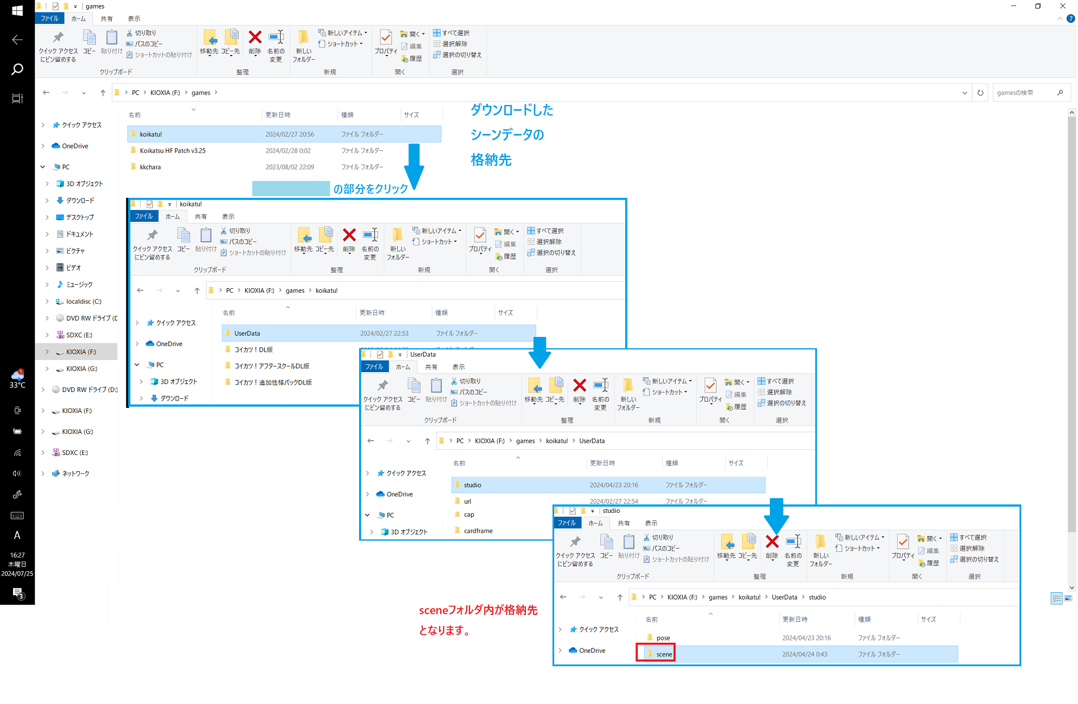This screenshot has height=704, width=1078.
Task: Open recent locations dropdown in games nav bar
Action: pyautogui.click(x=84, y=93)
